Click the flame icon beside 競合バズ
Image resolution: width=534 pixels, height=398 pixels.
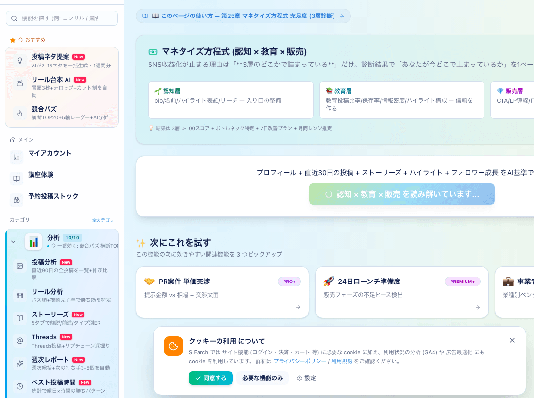point(20,114)
